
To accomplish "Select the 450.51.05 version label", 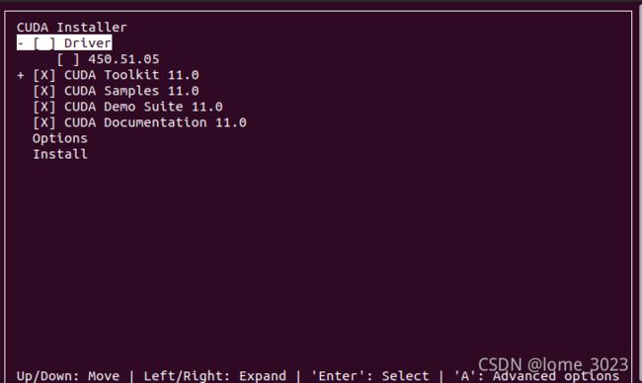I will (x=123, y=59).
